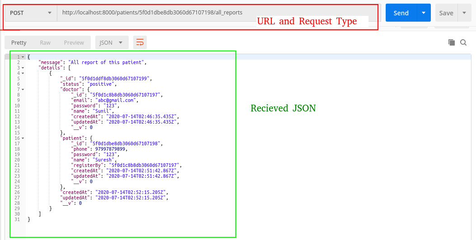Click the patient _id value on line 17
This screenshot has width=476, height=240.
click(x=125, y=143)
